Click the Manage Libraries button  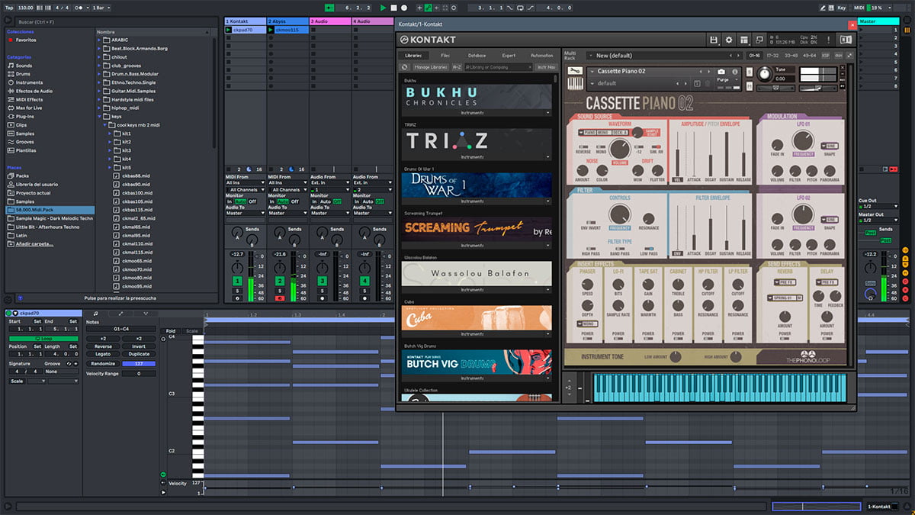click(x=431, y=67)
